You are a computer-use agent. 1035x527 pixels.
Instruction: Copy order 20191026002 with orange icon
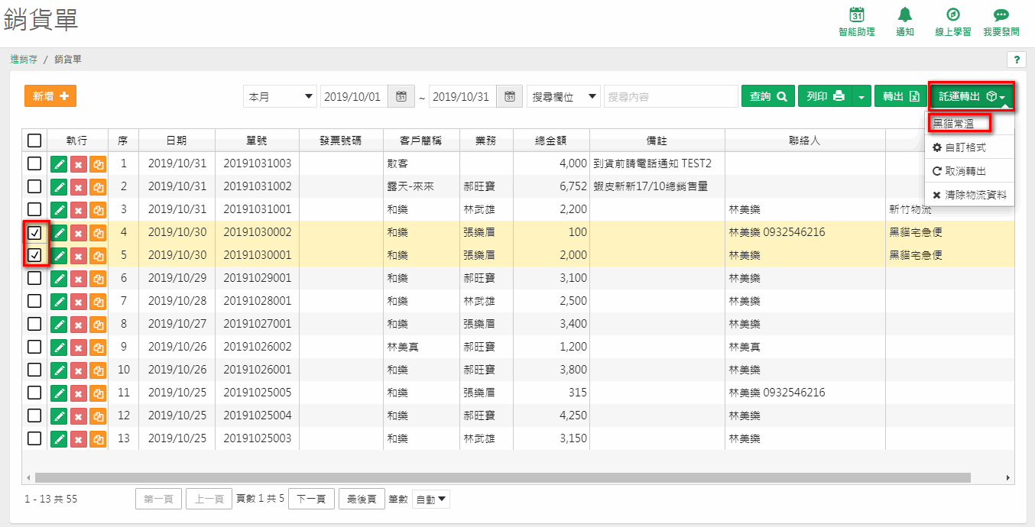pyautogui.click(x=98, y=347)
